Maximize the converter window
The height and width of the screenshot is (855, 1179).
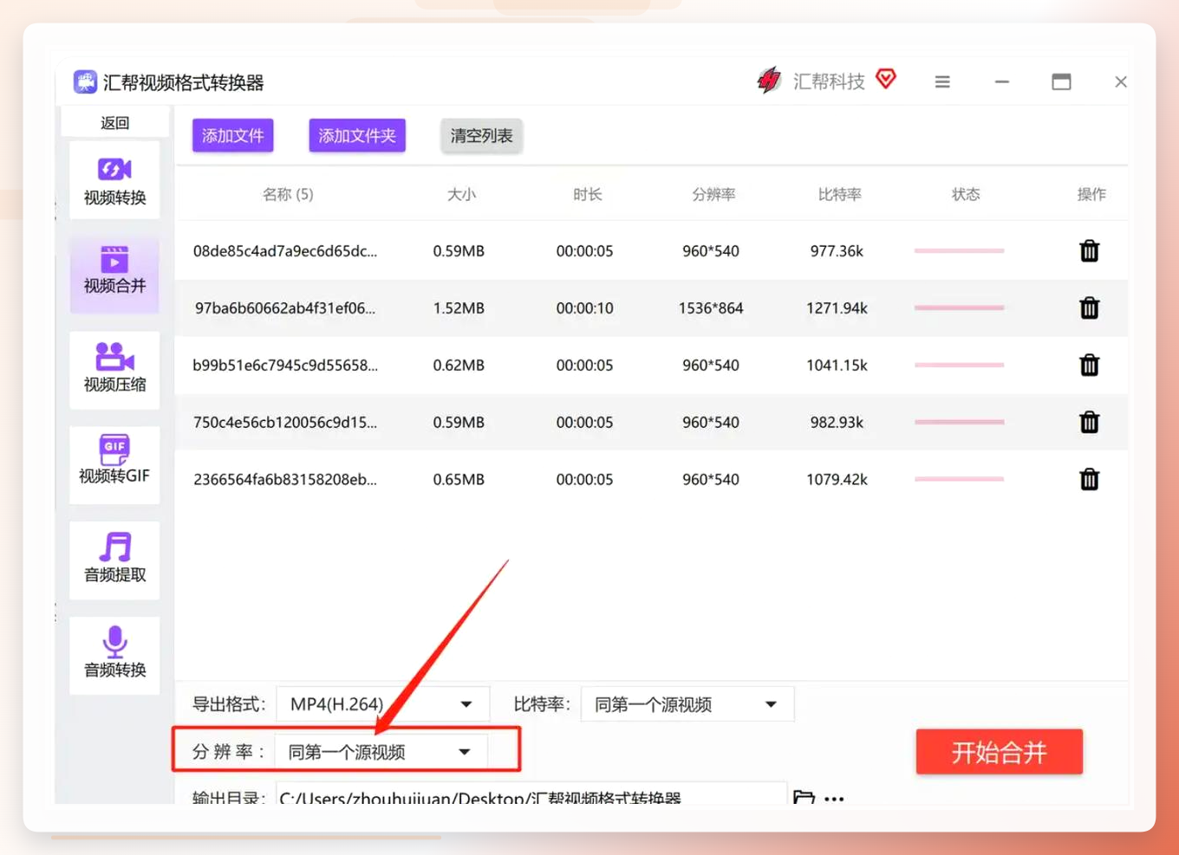tap(1061, 81)
